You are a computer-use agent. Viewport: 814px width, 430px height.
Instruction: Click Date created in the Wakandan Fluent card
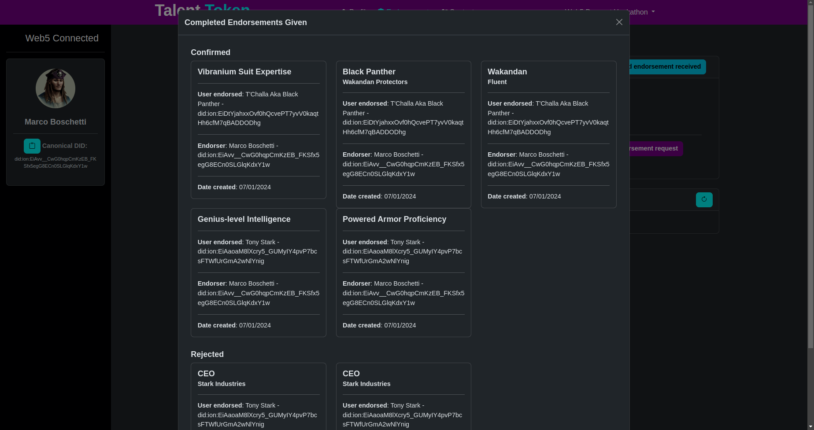click(524, 196)
